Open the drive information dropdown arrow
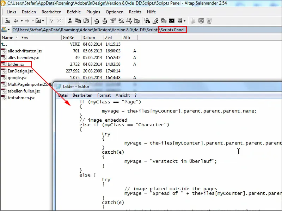The image size is (282, 211). 184,21
